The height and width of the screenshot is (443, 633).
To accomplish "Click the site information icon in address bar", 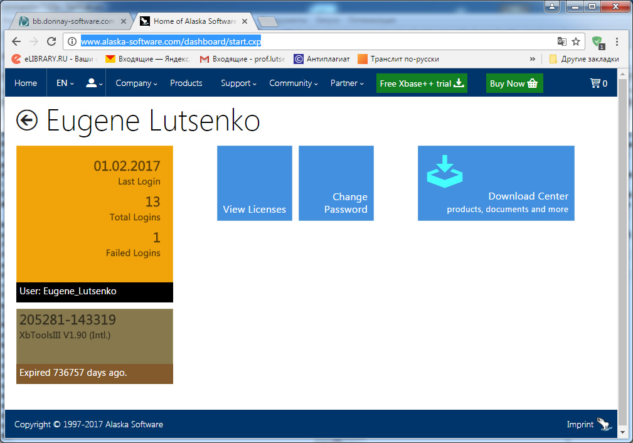I will click(x=72, y=41).
